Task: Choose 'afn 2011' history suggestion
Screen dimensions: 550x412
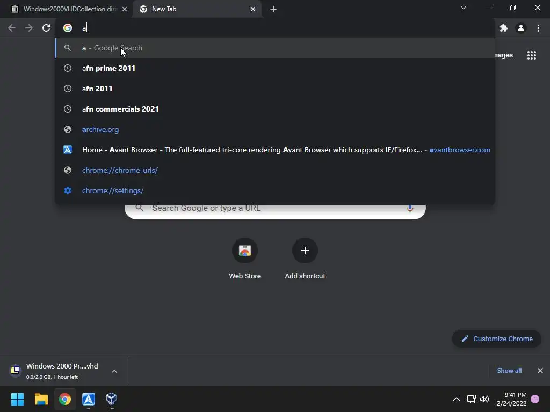Action: click(275, 89)
